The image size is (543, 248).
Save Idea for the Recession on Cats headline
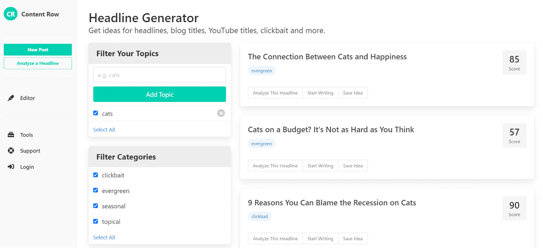coord(353,238)
